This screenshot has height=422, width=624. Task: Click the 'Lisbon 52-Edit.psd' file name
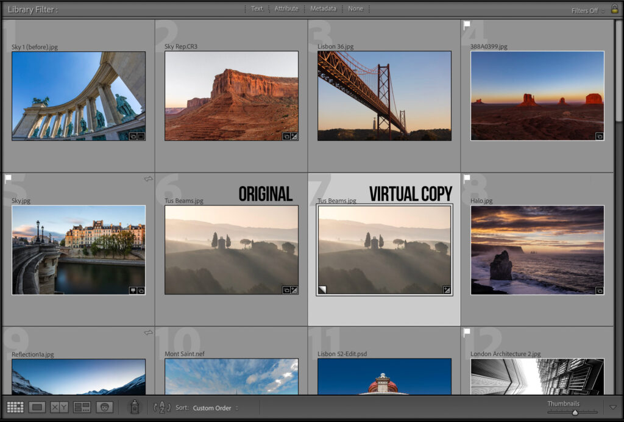[342, 354]
